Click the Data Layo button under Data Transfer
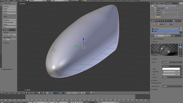This screenshot has width=183, height=103. tap(13, 40)
